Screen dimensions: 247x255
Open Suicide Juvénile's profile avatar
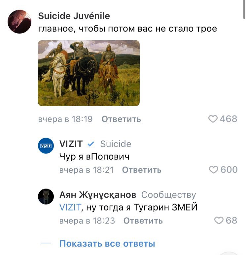[x=19, y=22]
